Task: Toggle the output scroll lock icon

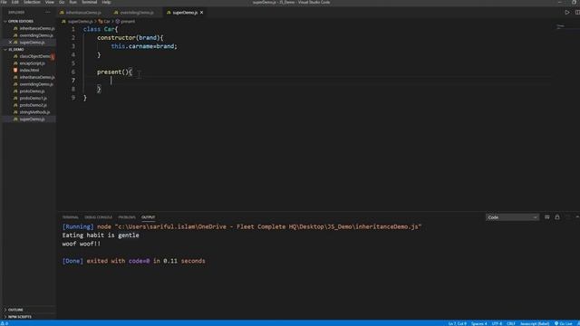Action: (x=557, y=217)
